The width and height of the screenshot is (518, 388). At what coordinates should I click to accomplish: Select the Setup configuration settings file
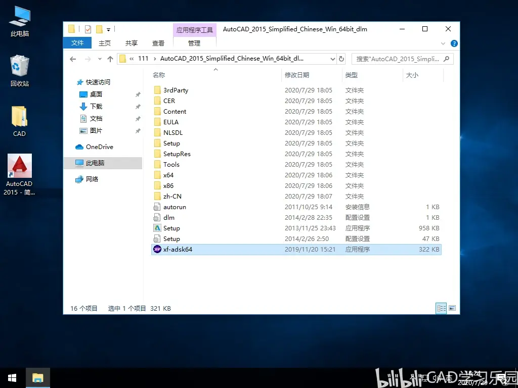[296, 239]
